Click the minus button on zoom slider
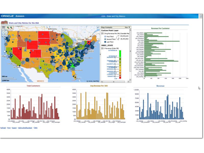The width and height of the screenshot is (204, 153). coord(5,56)
